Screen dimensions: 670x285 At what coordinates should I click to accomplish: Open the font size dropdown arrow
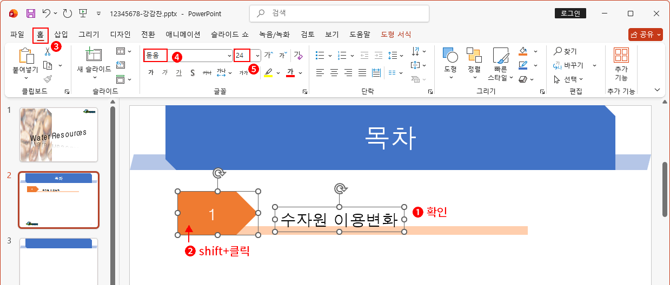(x=257, y=55)
